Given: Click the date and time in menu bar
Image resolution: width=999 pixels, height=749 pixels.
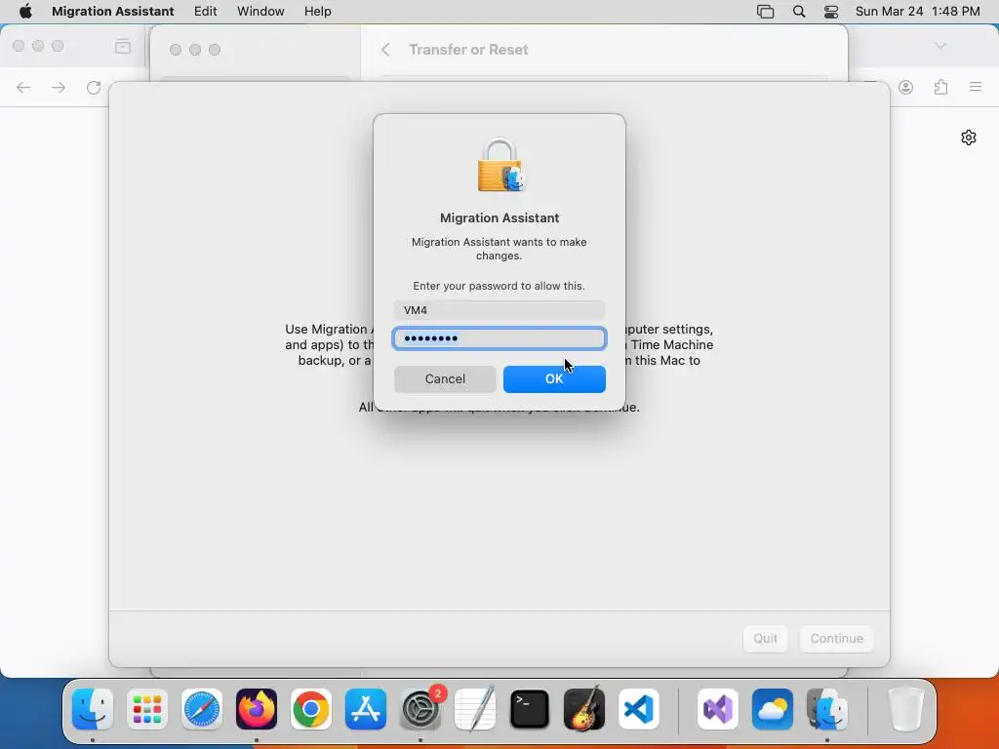Looking at the screenshot, I should tap(917, 12).
